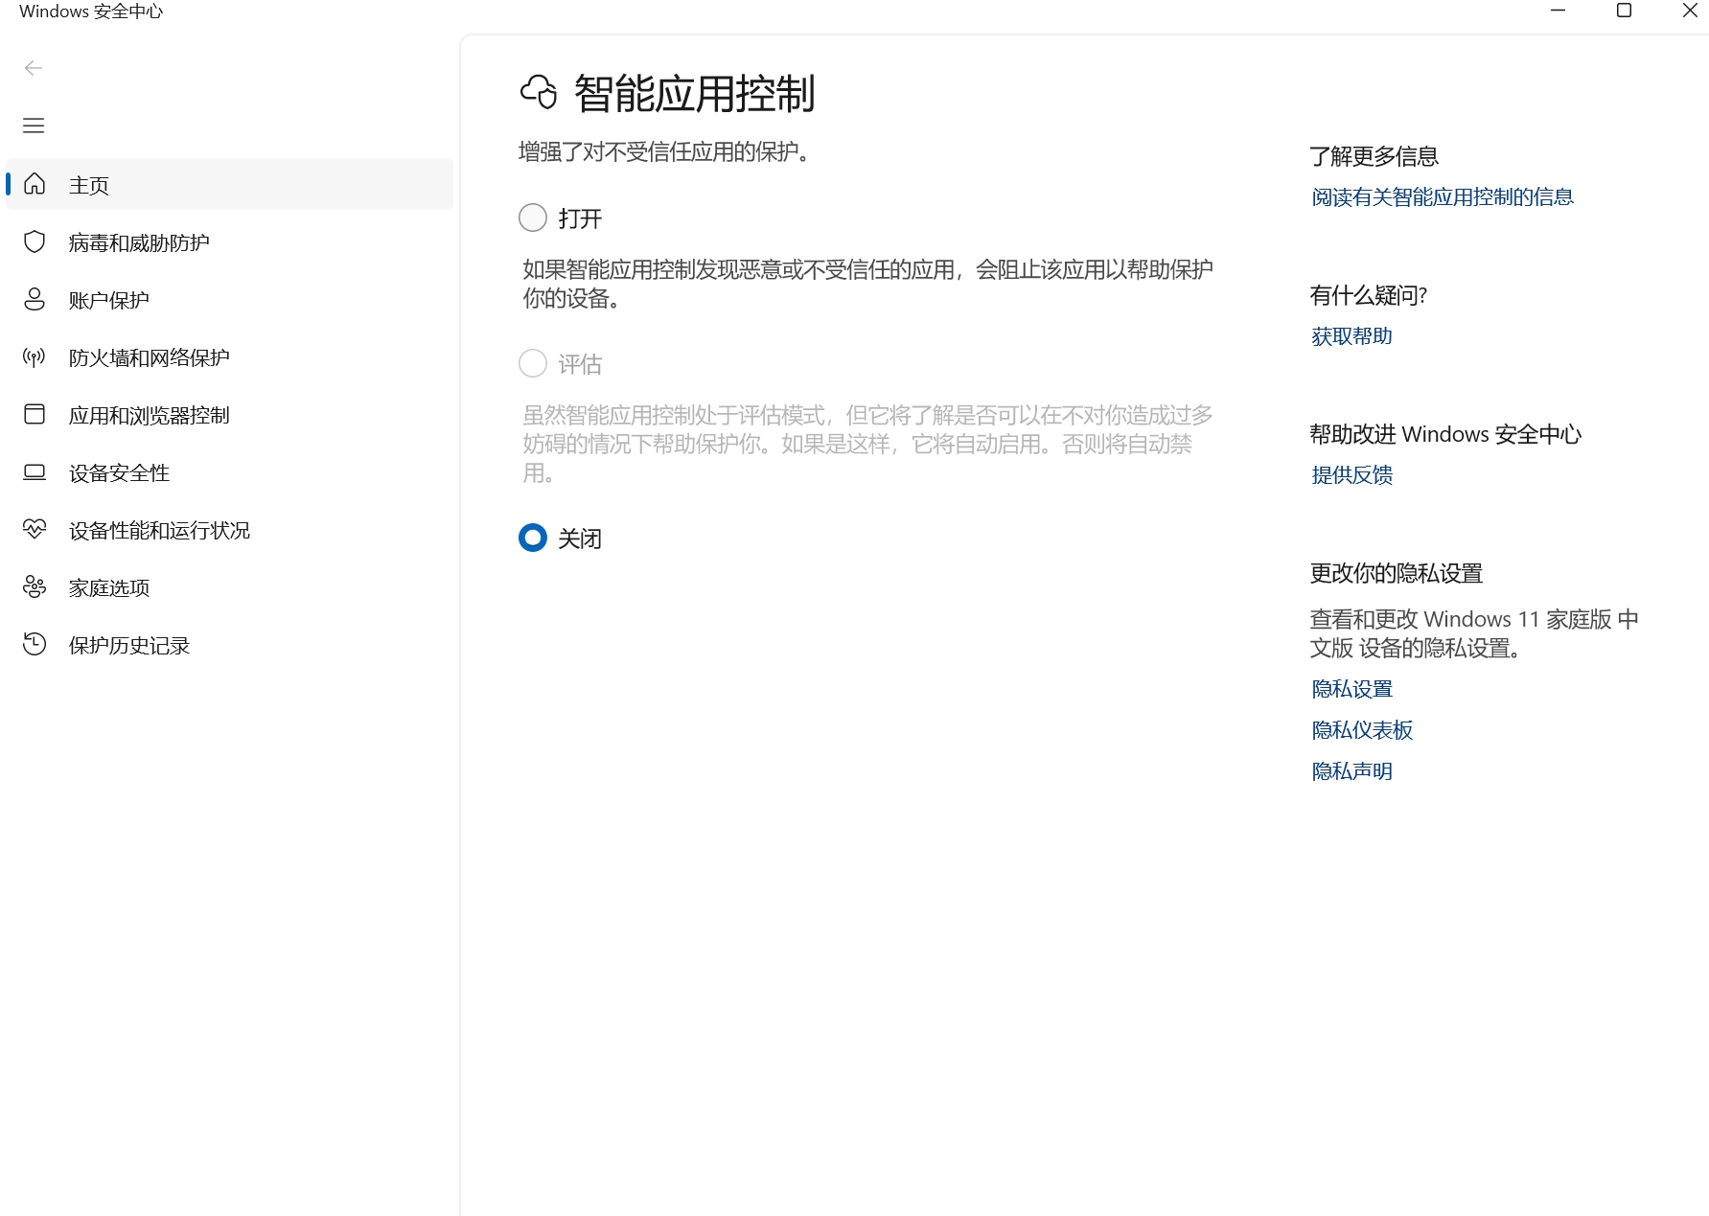Click the back arrow icon
The image size is (1709, 1216).
34,68
